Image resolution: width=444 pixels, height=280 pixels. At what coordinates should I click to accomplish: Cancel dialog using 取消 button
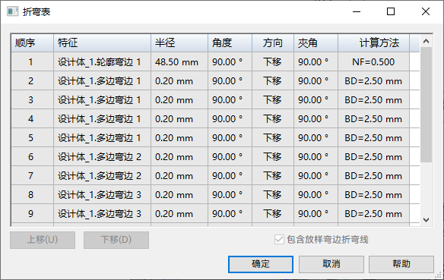pyautogui.click(x=331, y=264)
